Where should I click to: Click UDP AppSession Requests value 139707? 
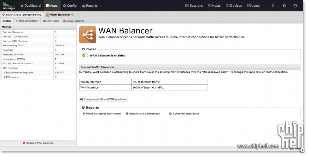click(59, 73)
